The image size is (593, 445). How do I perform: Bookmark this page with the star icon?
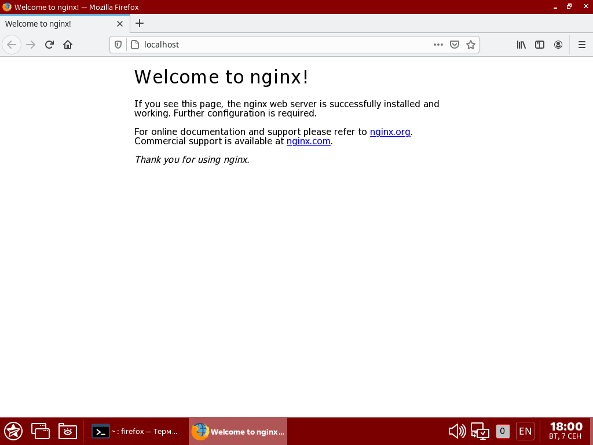(471, 45)
